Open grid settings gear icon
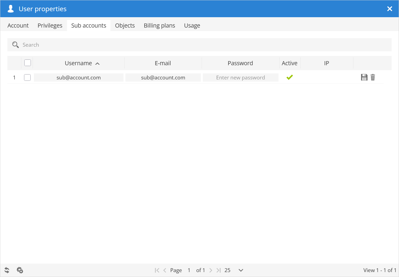 point(20,270)
